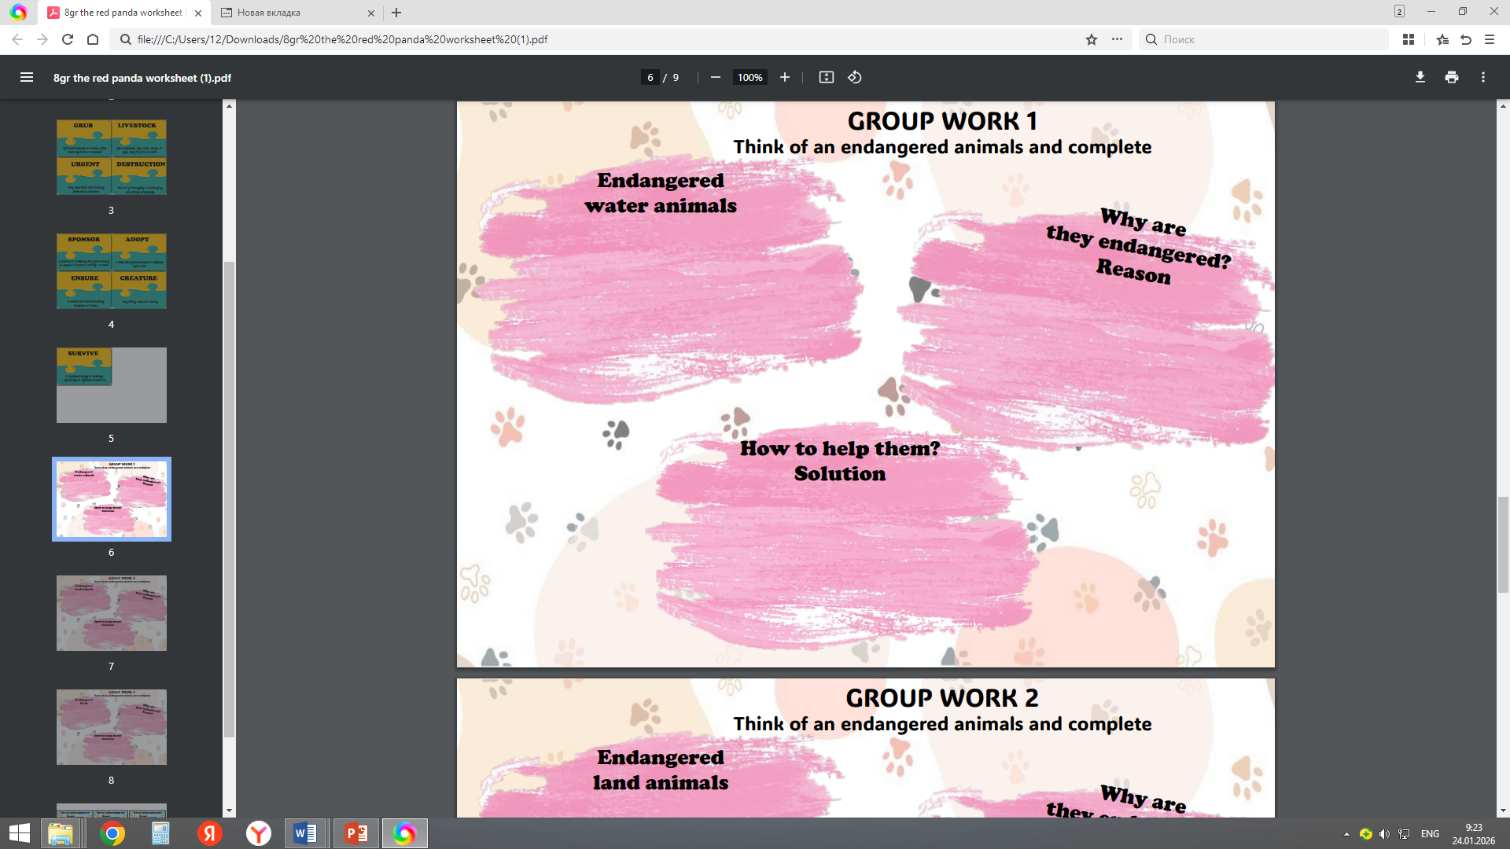Open Word from the taskbar
Screen dimensions: 1510x849
pyautogui.click(x=305, y=833)
